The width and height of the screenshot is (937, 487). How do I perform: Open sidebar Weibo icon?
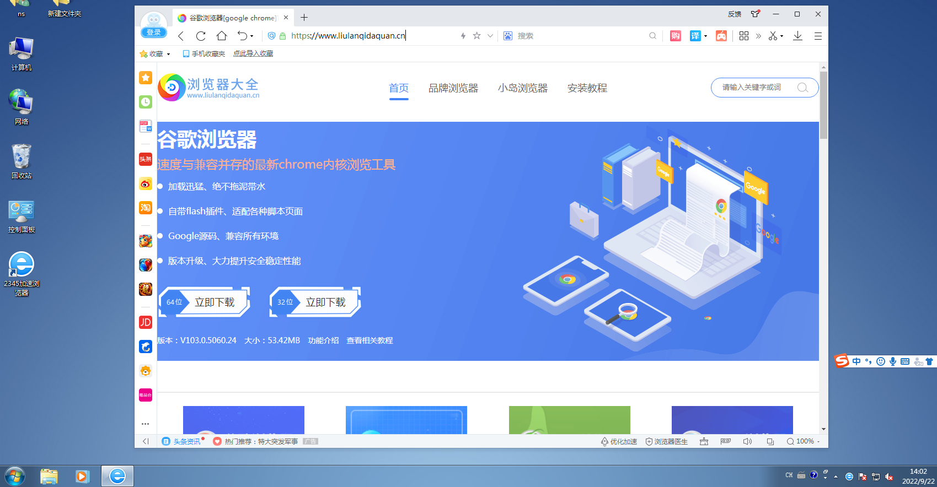(146, 183)
